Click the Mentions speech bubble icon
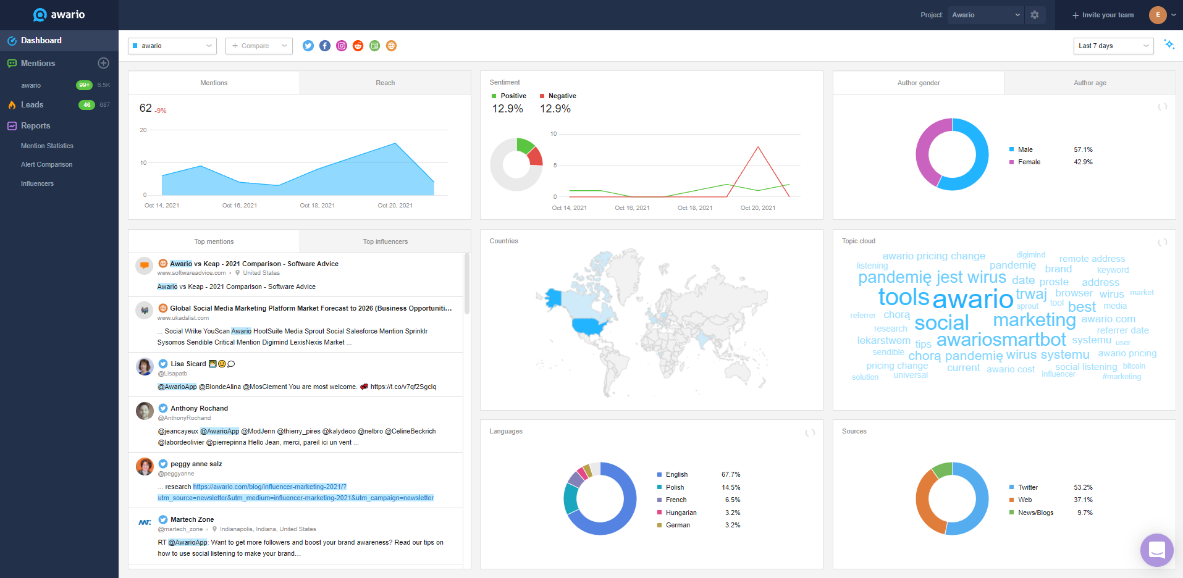This screenshot has width=1183, height=578. click(x=12, y=63)
